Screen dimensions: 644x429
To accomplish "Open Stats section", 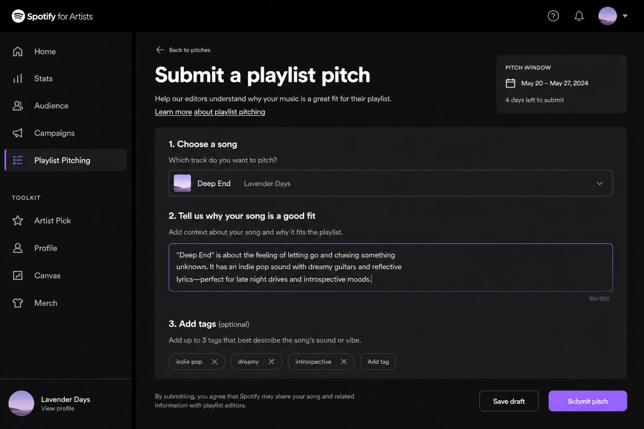I will coord(43,78).
